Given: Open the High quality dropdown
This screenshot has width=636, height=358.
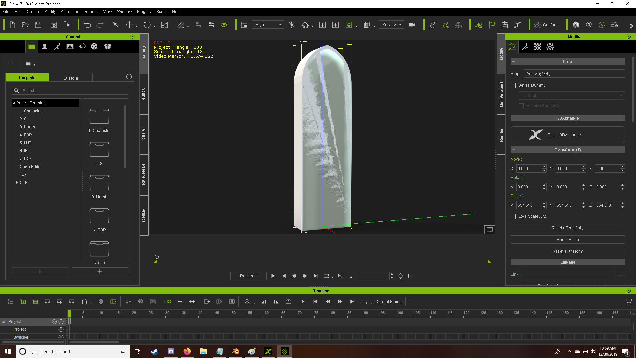Looking at the screenshot, I should (x=268, y=25).
